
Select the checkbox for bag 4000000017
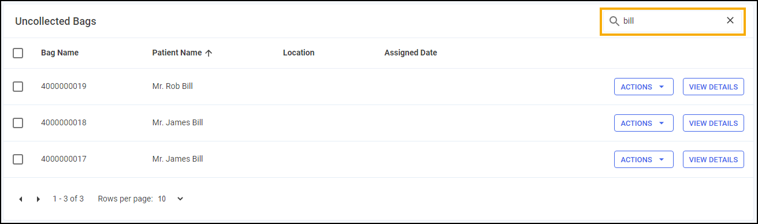click(18, 159)
